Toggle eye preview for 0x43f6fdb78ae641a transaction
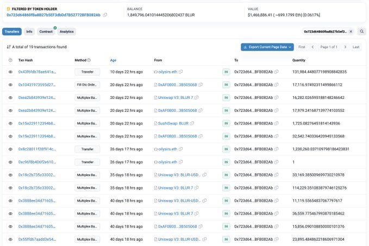Image resolution: width=369 pixels, height=246 pixels. pyautogui.click(x=10, y=72)
